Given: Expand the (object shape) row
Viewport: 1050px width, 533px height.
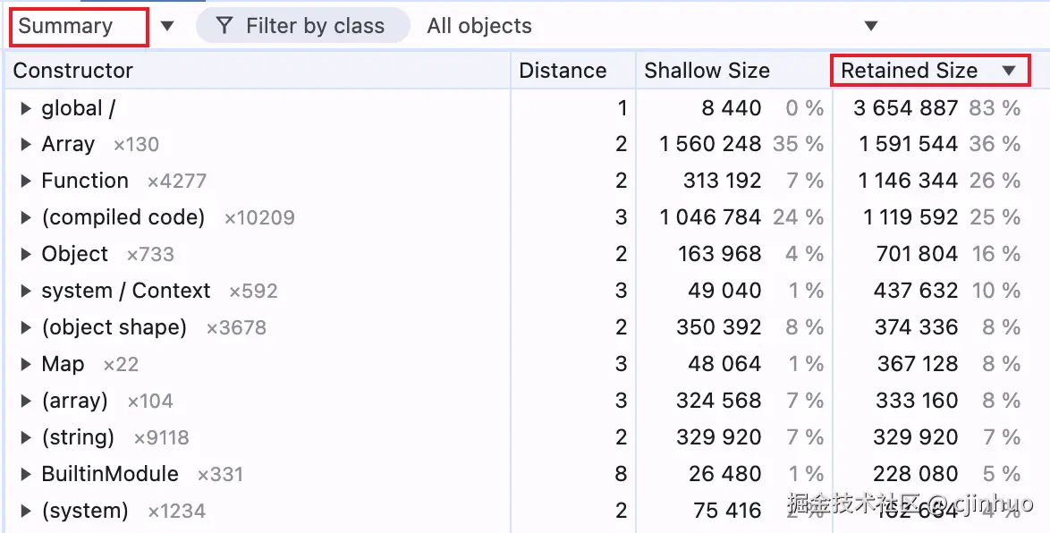Looking at the screenshot, I should [x=25, y=327].
